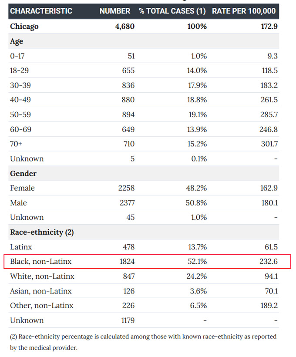The height and width of the screenshot is (357, 296).
Task: Click the 301.7 rate for ages 70+
Action: click(x=269, y=144)
